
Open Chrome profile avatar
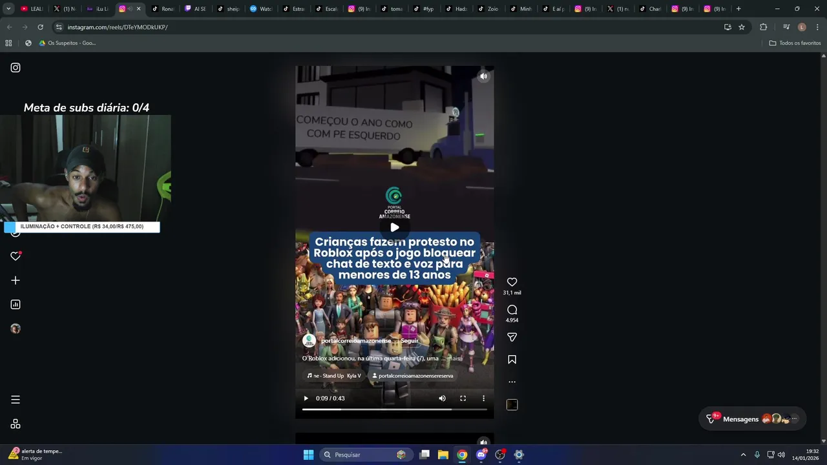[802, 27]
